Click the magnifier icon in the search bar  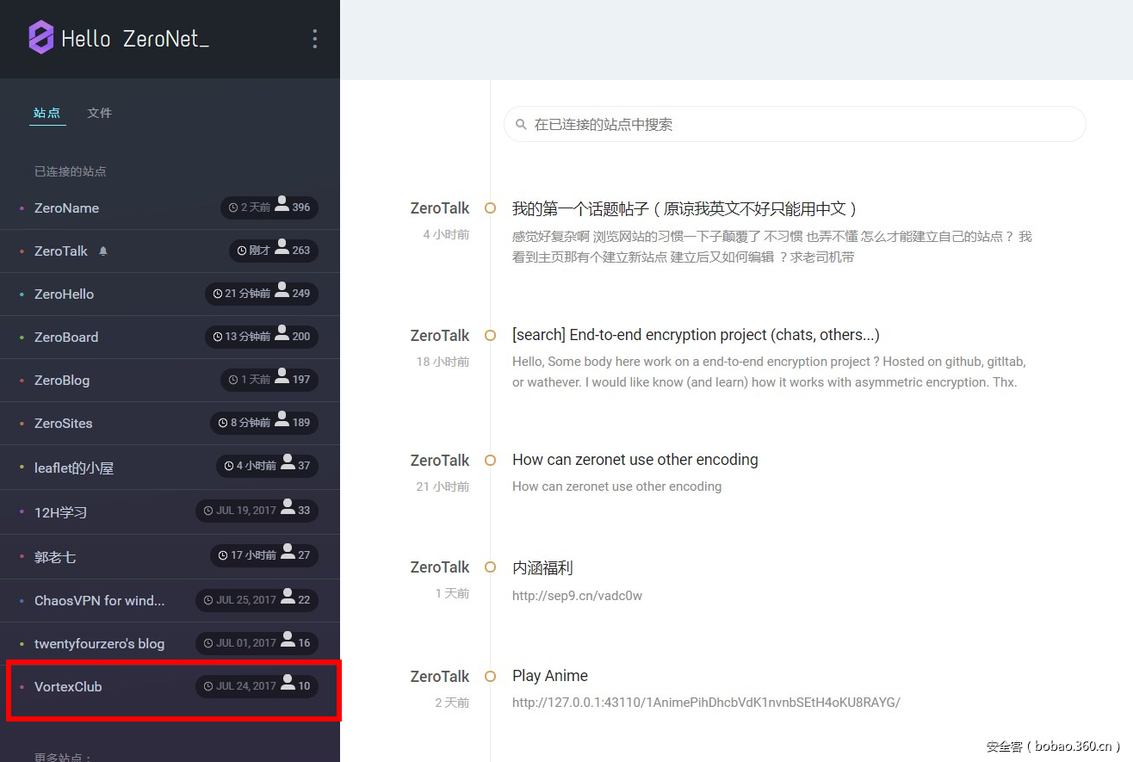click(x=521, y=125)
